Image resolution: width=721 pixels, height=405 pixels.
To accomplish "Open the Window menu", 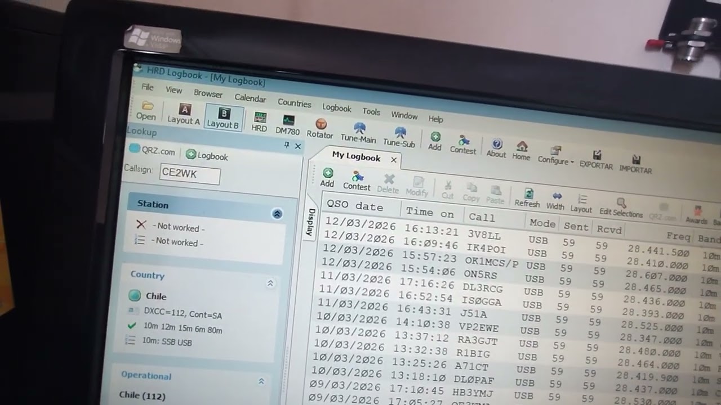I will click(x=404, y=115).
